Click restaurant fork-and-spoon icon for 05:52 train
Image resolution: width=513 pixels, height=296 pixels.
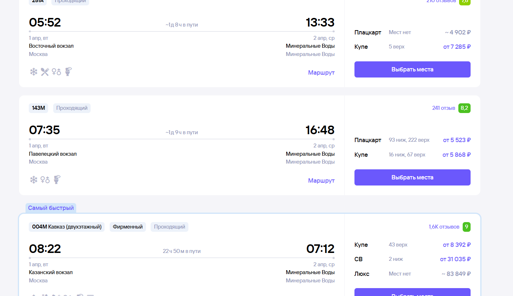pos(45,72)
